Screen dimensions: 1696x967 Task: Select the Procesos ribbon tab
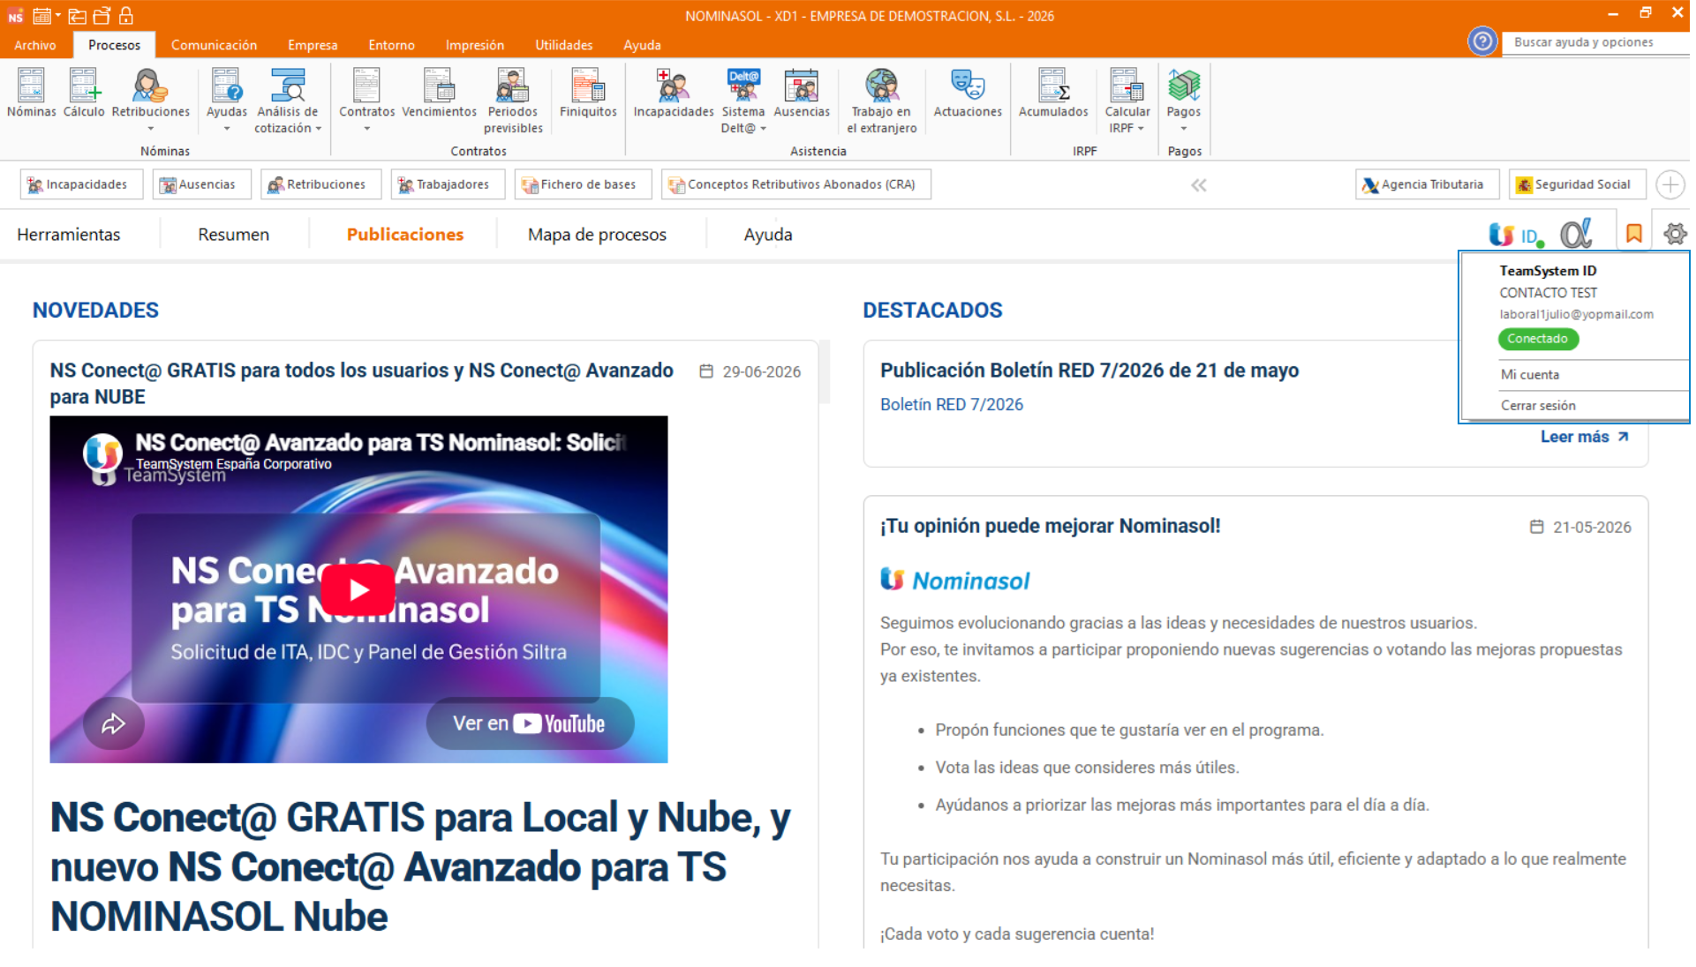114,45
